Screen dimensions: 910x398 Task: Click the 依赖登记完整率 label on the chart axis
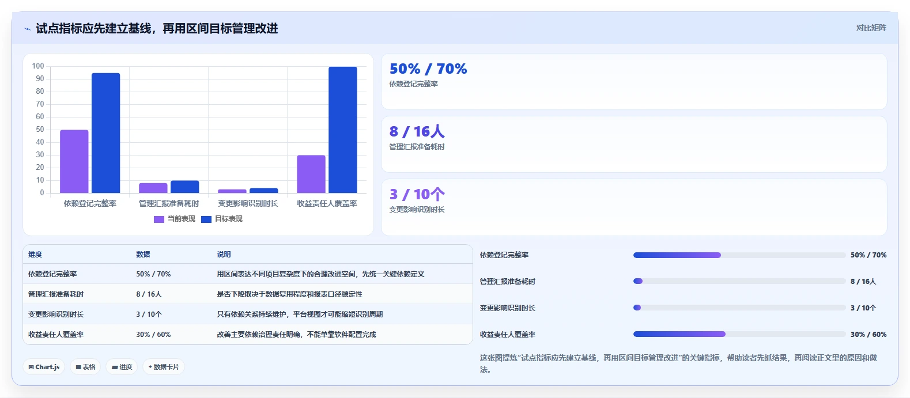tap(90, 203)
